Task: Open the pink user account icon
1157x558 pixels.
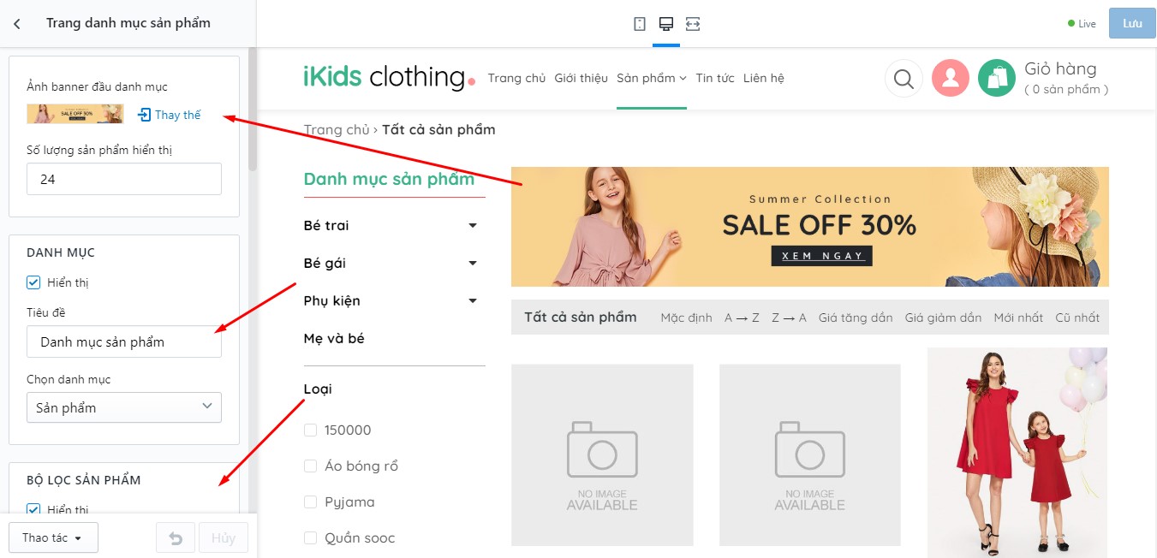Action: (950, 79)
